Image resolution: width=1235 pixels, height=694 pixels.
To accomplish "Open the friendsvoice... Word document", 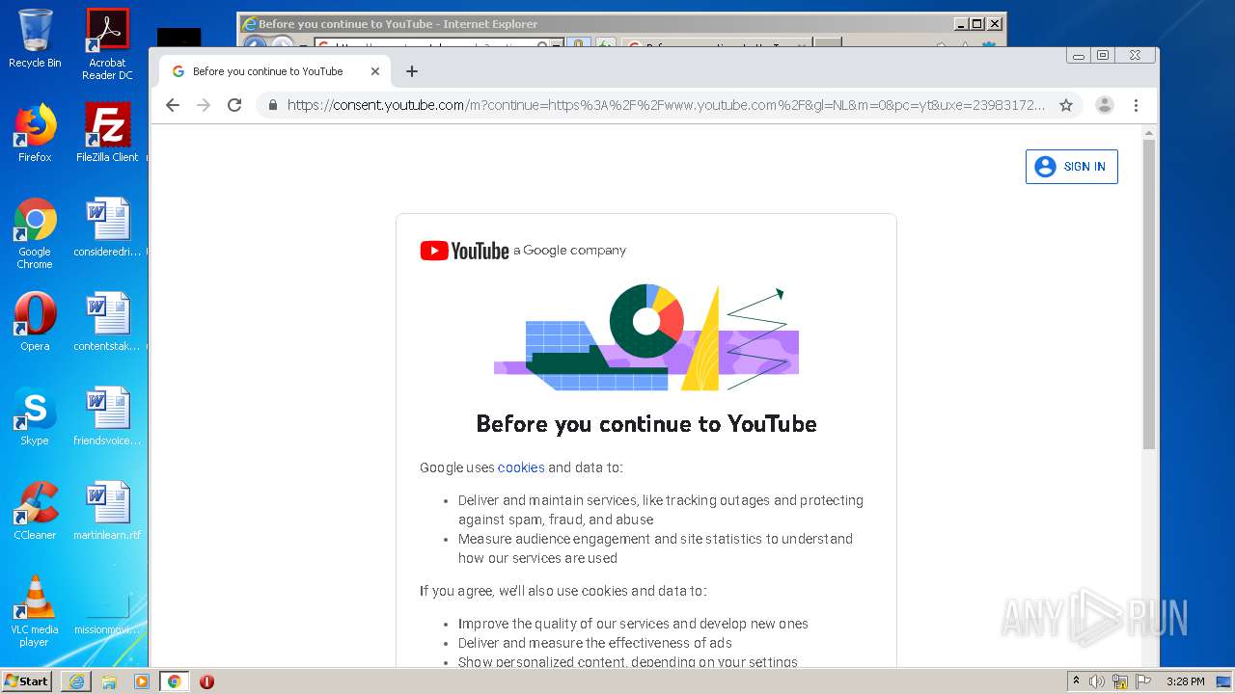I will pos(107,416).
